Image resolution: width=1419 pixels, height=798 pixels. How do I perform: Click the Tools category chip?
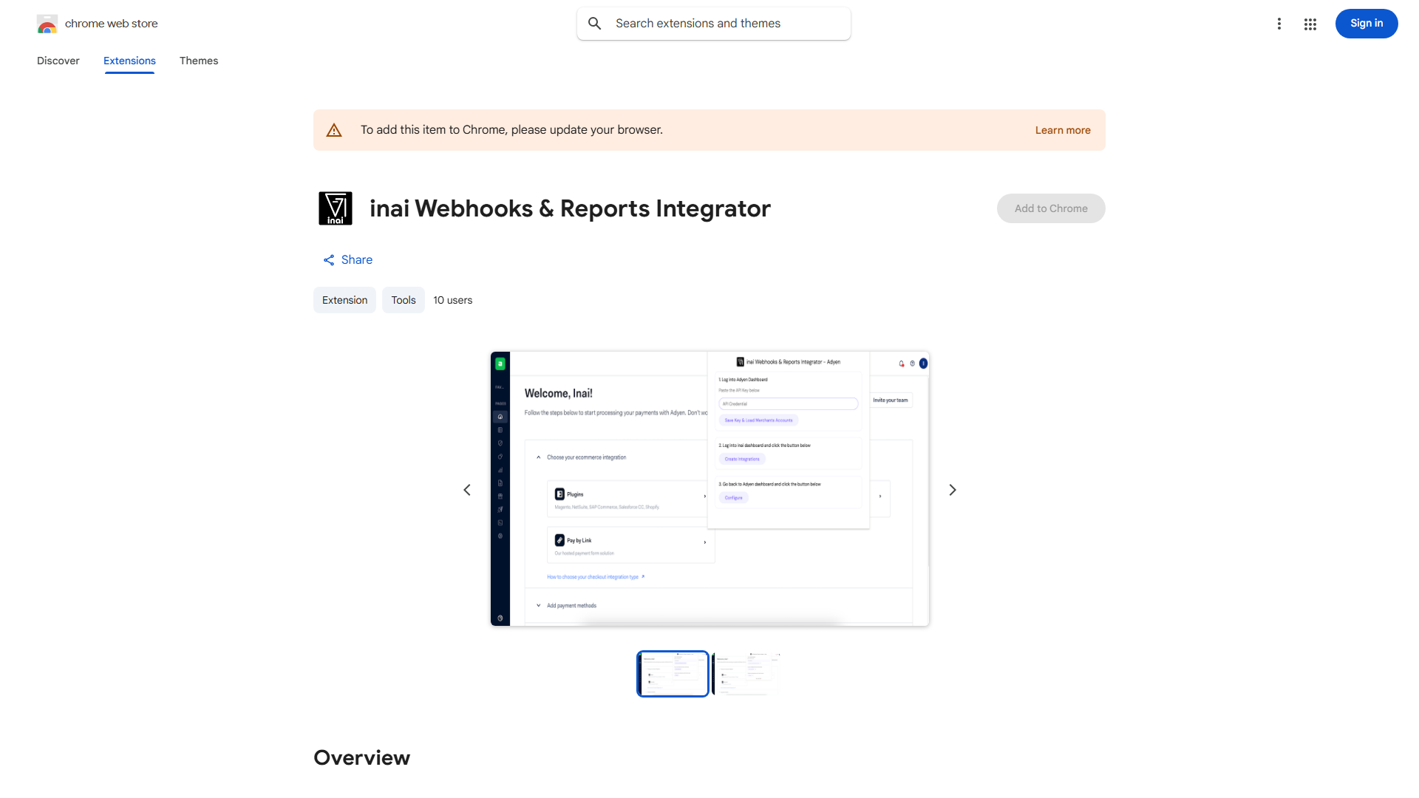point(403,300)
